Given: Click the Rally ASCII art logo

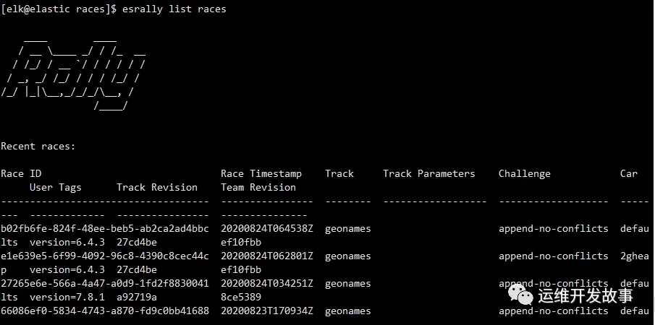Looking at the screenshot, I should [73, 75].
